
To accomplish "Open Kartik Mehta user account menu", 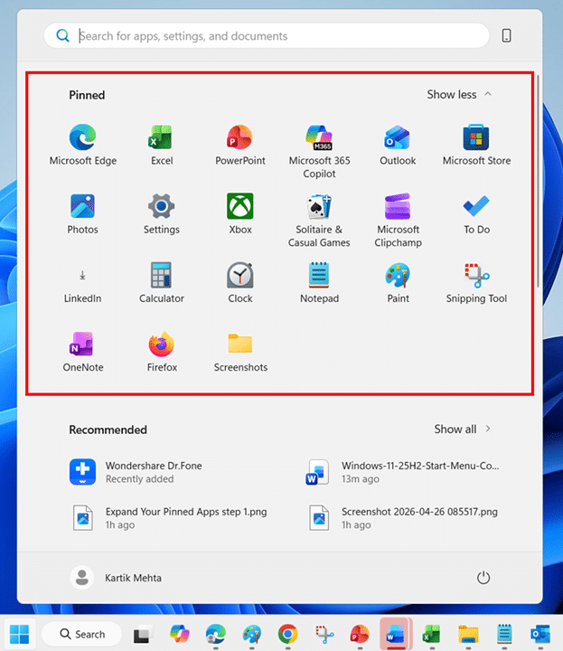I will pyautogui.click(x=115, y=578).
